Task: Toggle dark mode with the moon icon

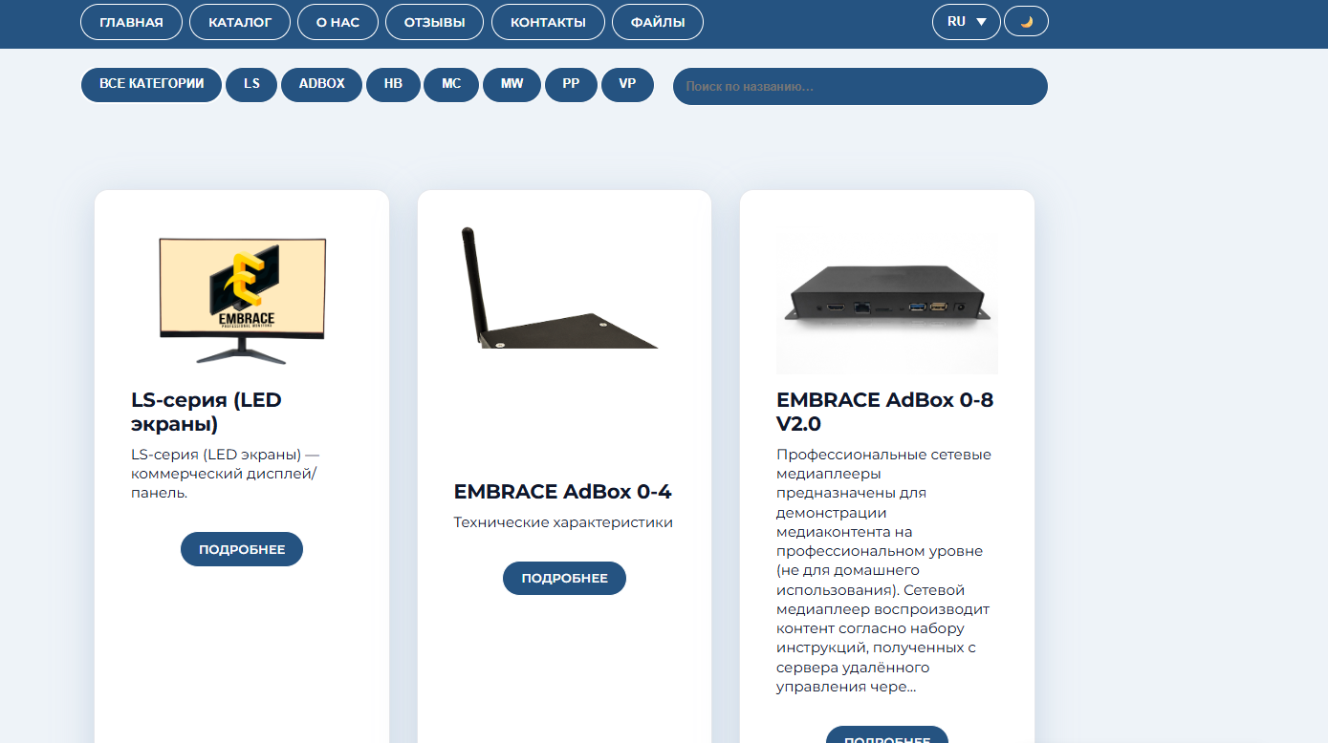Action: pos(1026,22)
